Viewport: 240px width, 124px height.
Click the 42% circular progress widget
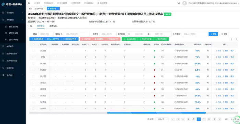click(237, 120)
